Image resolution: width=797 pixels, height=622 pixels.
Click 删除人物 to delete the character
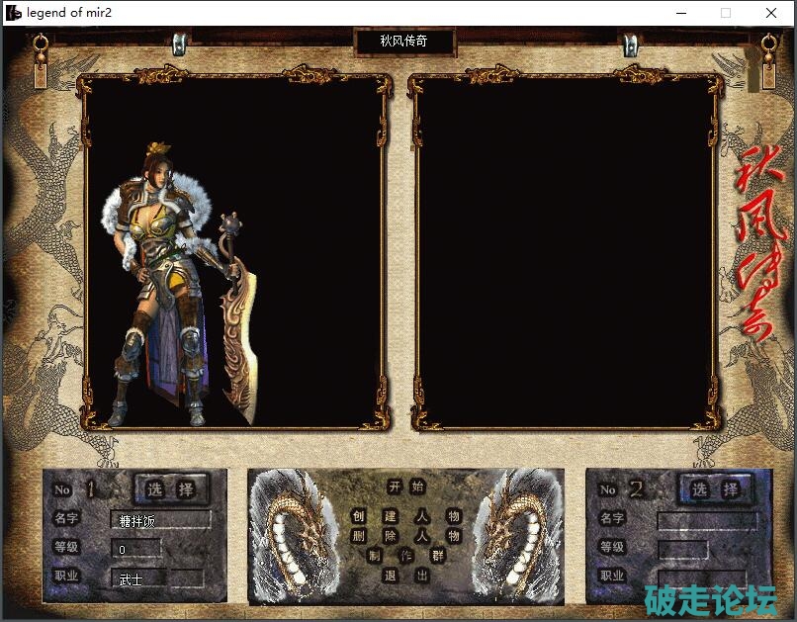[405, 536]
